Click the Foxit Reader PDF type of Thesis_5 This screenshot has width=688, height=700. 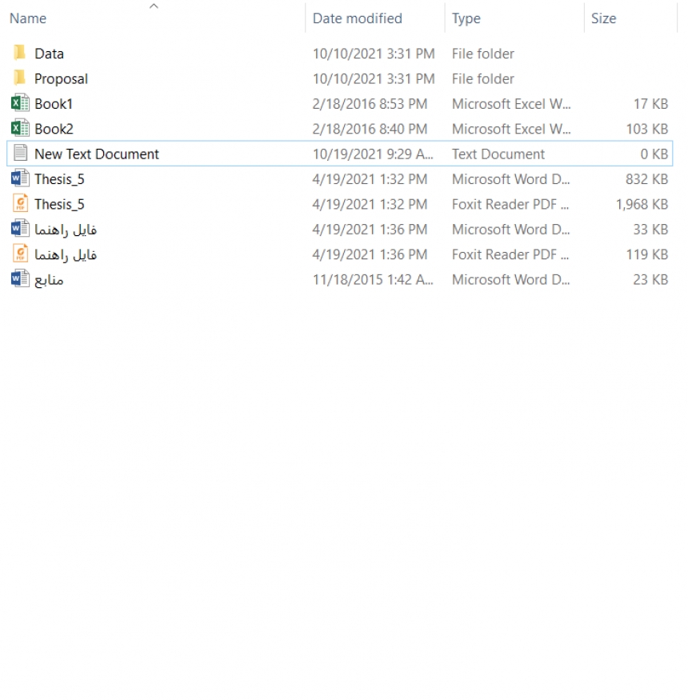click(x=510, y=205)
